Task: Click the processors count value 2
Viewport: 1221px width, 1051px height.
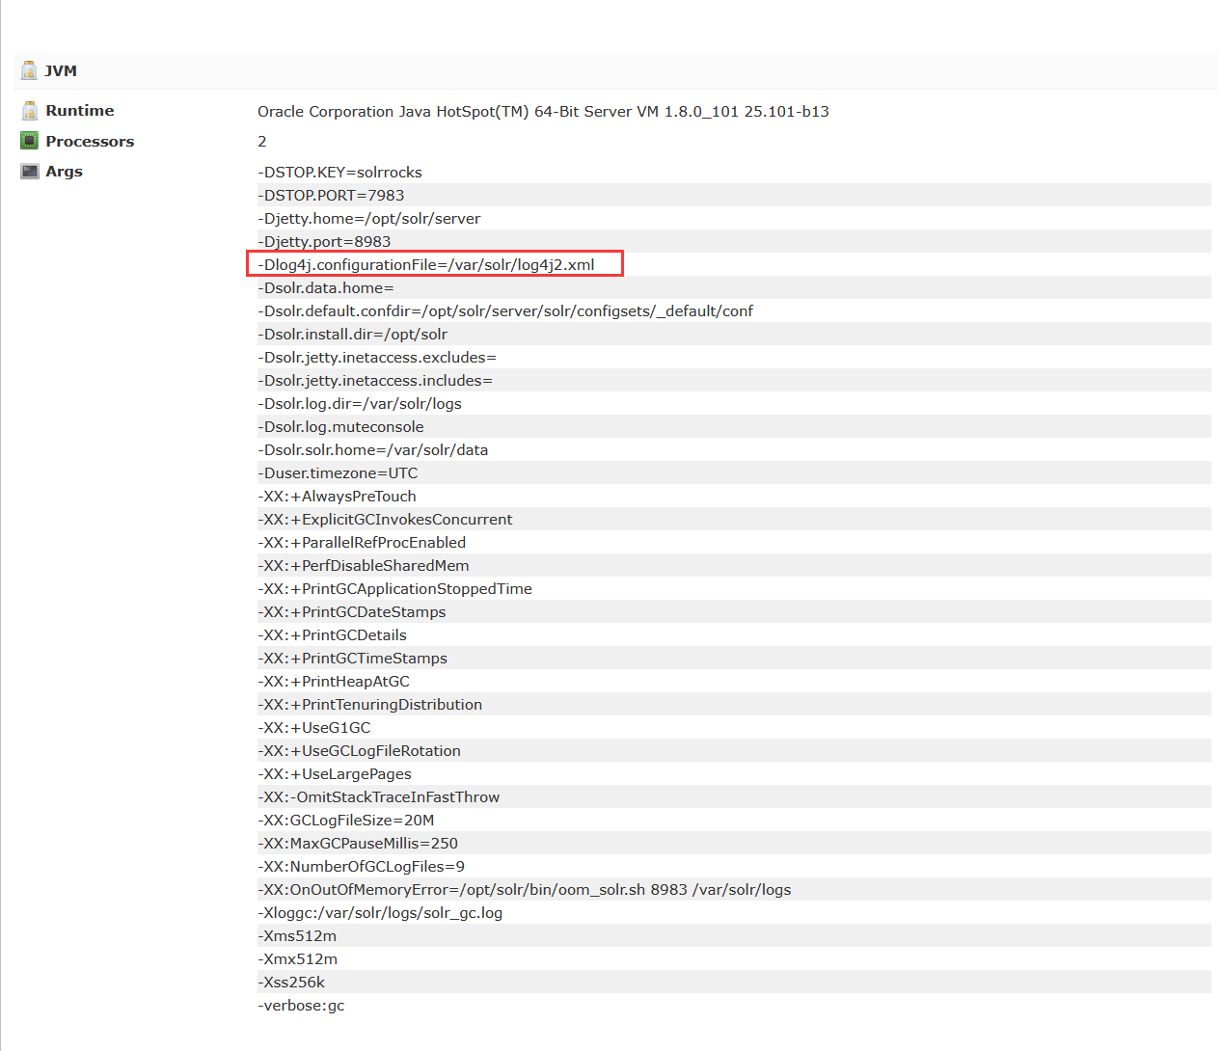Action: 262,142
